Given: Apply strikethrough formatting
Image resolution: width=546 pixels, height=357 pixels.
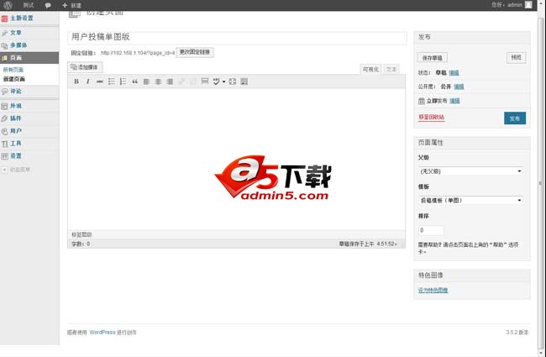Looking at the screenshot, I should [100, 81].
